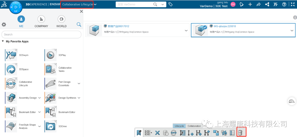The width and height of the screenshot is (297, 137).
Task: Expand WG-qiluojia-220818 card chevron
Action: [x=292, y=31]
